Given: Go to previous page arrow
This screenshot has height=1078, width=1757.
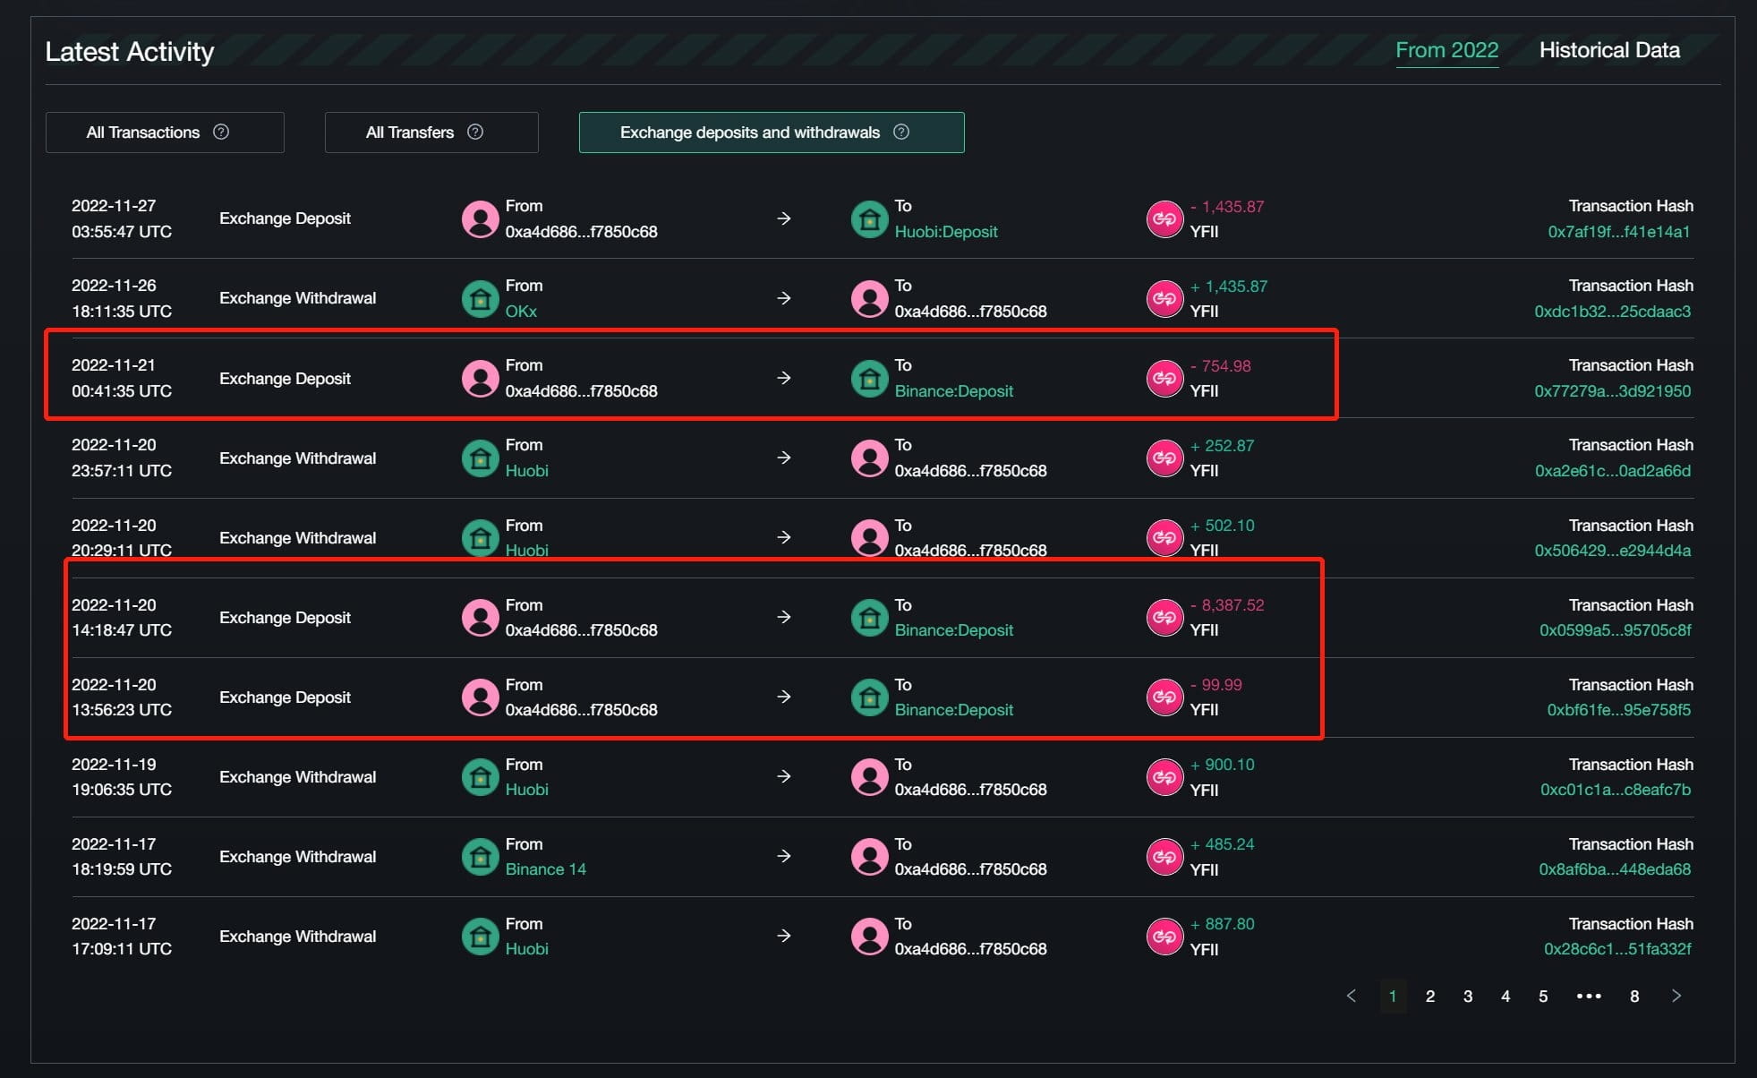Looking at the screenshot, I should [1352, 996].
